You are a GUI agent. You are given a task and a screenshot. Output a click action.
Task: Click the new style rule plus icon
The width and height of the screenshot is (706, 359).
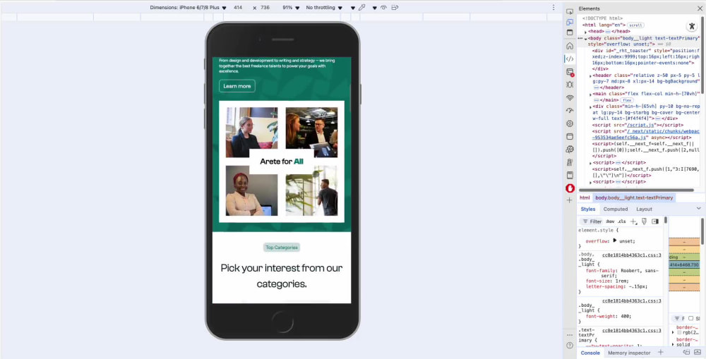coord(633,221)
